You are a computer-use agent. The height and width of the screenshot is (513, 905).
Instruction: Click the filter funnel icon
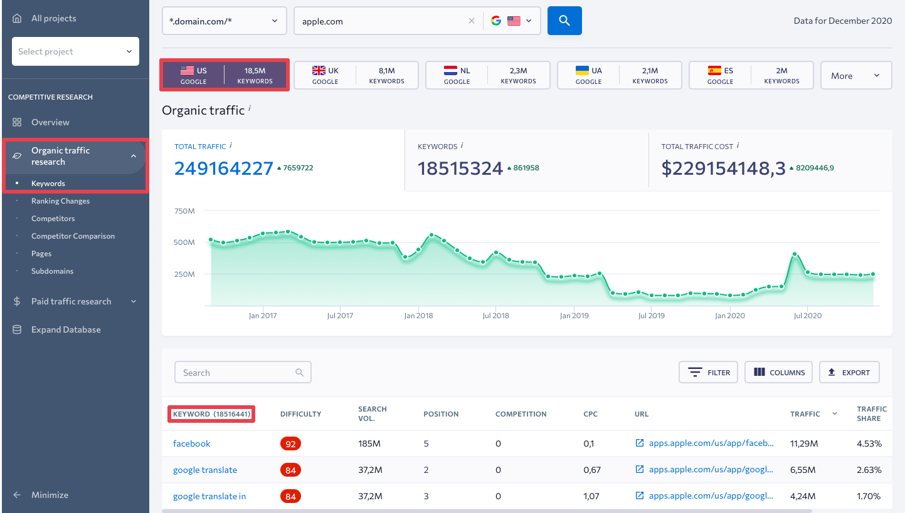[x=695, y=373]
